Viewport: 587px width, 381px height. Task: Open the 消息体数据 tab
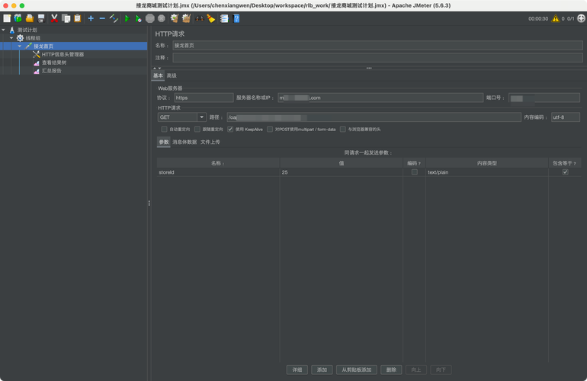[184, 142]
